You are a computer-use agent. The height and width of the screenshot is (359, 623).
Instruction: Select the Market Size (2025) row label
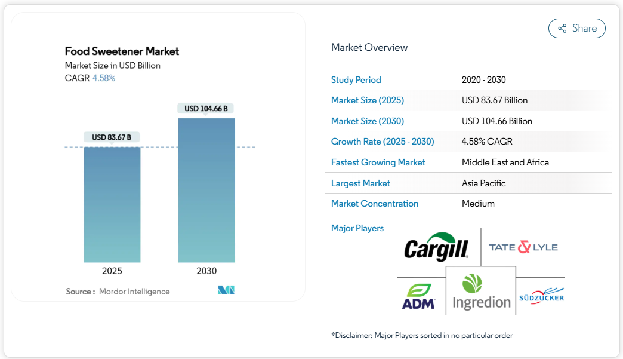367,100
